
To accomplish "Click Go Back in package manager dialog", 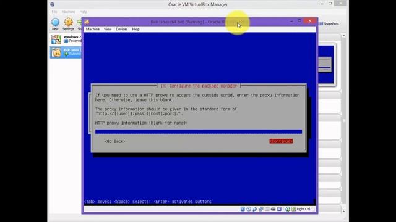I will pos(115,141).
